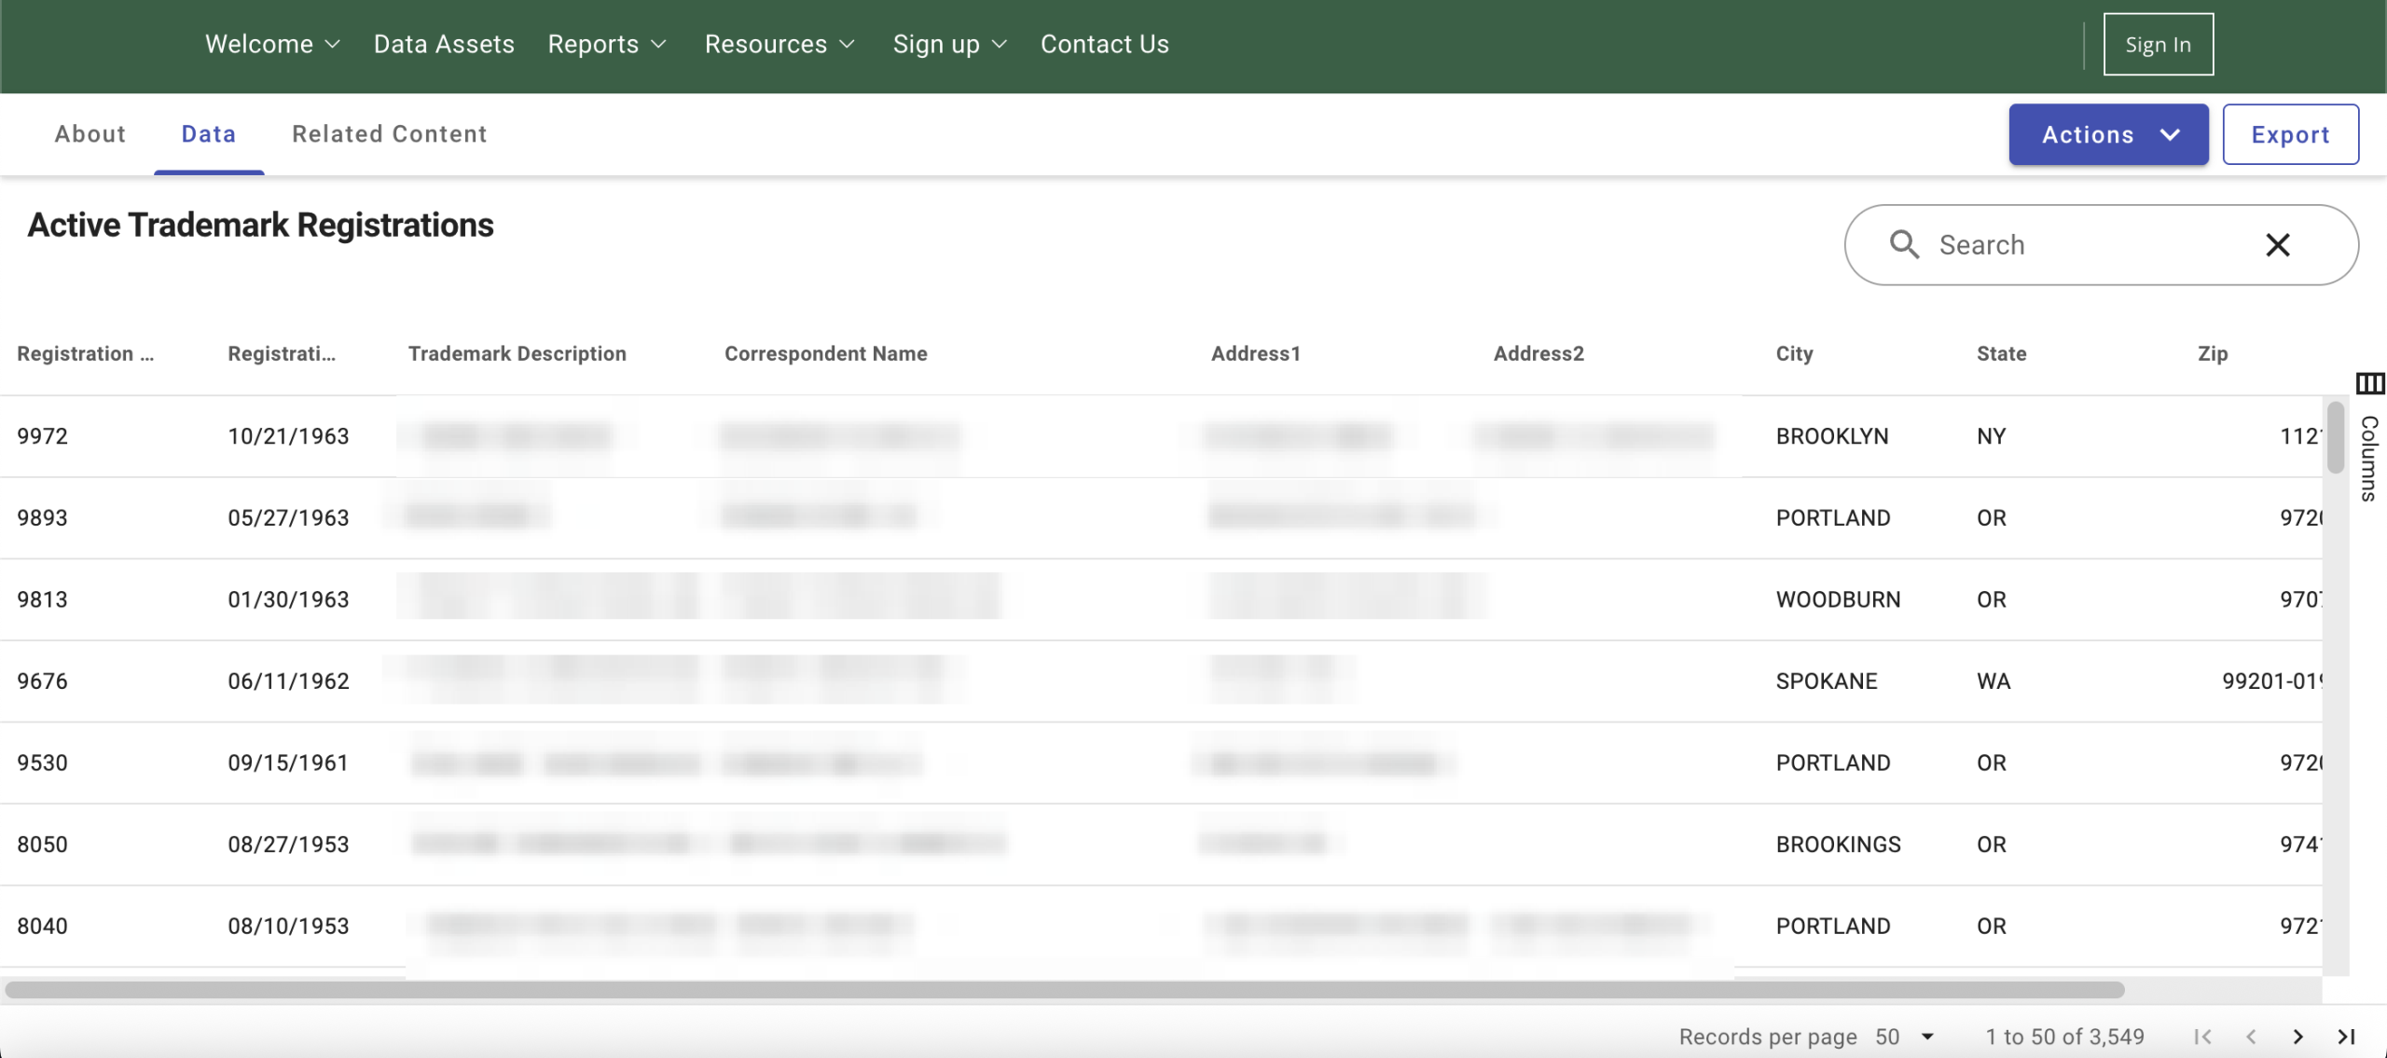
Task: Go to the next page arrow
Action: (x=2298, y=1037)
